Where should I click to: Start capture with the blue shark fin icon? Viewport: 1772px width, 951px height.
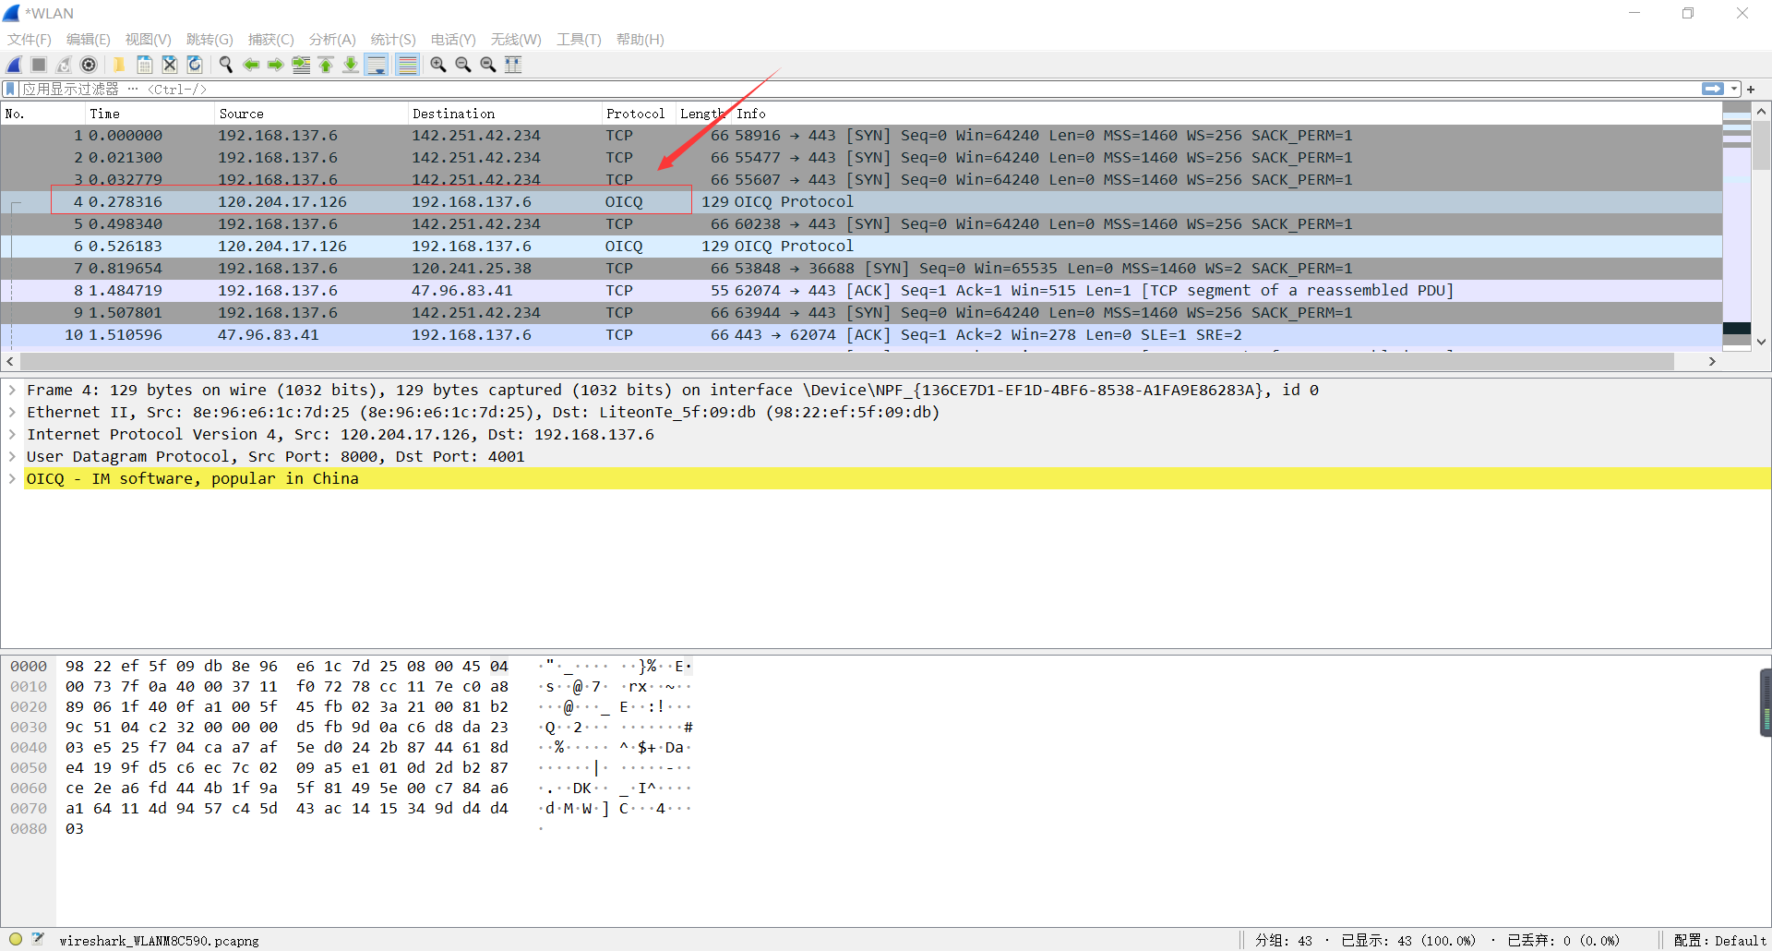(x=15, y=65)
